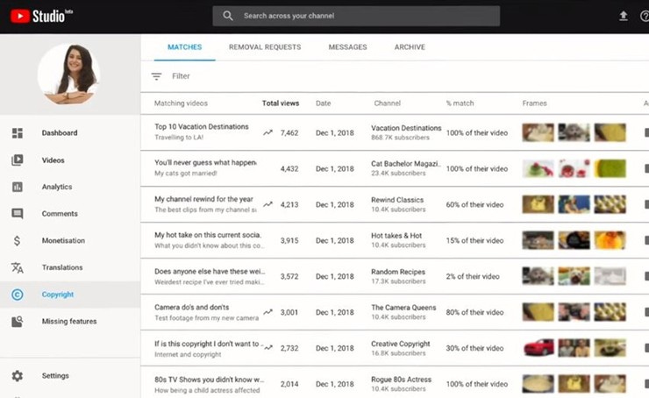This screenshot has width=649, height=398.
Task: Click The Camera Queens channel name
Action: coord(403,308)
